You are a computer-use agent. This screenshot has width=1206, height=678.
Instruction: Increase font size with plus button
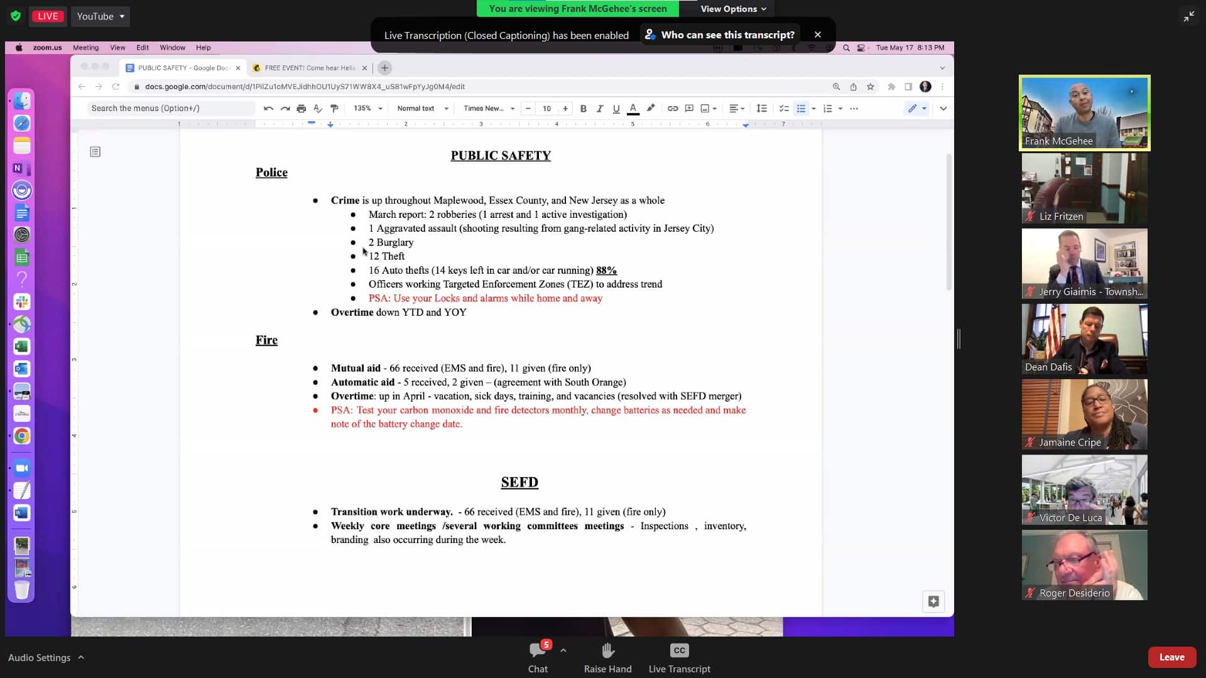(565, 109)
